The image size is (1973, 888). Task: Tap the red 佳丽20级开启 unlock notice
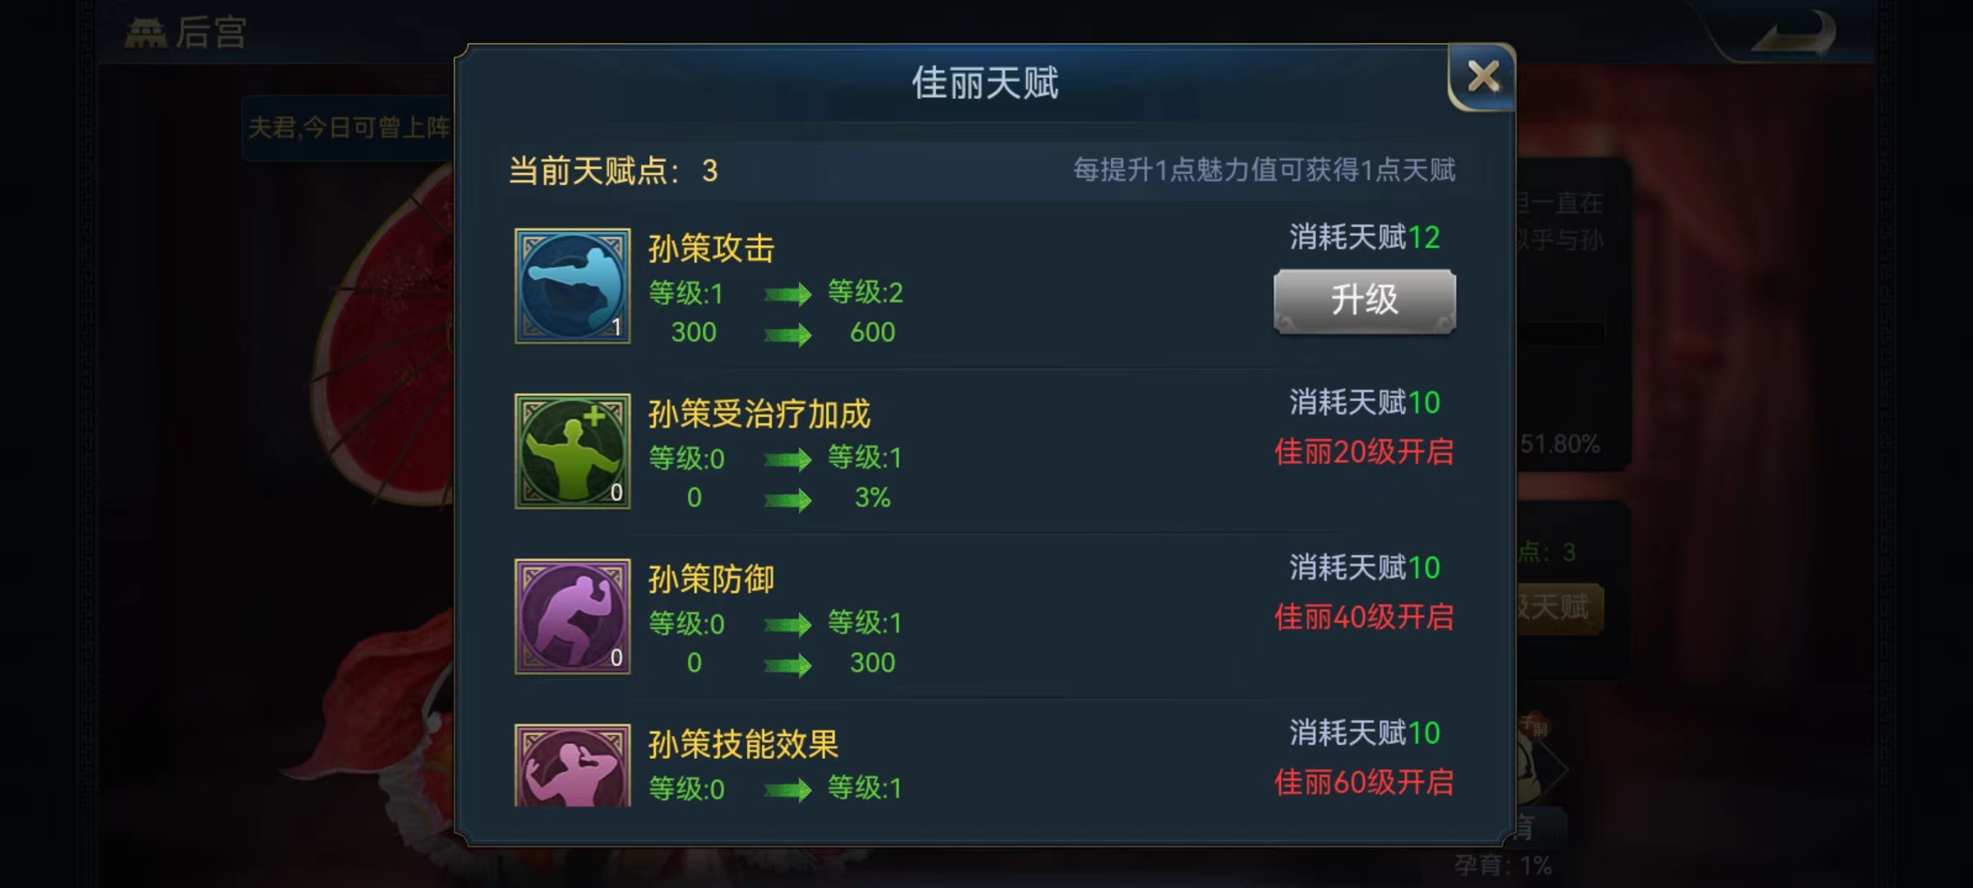[x=1364, y=451]
